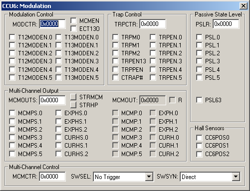Image resolution: width=250 pixels, height=191 pixels.
Task: Check MCMP.1
Action: [115, 121]
